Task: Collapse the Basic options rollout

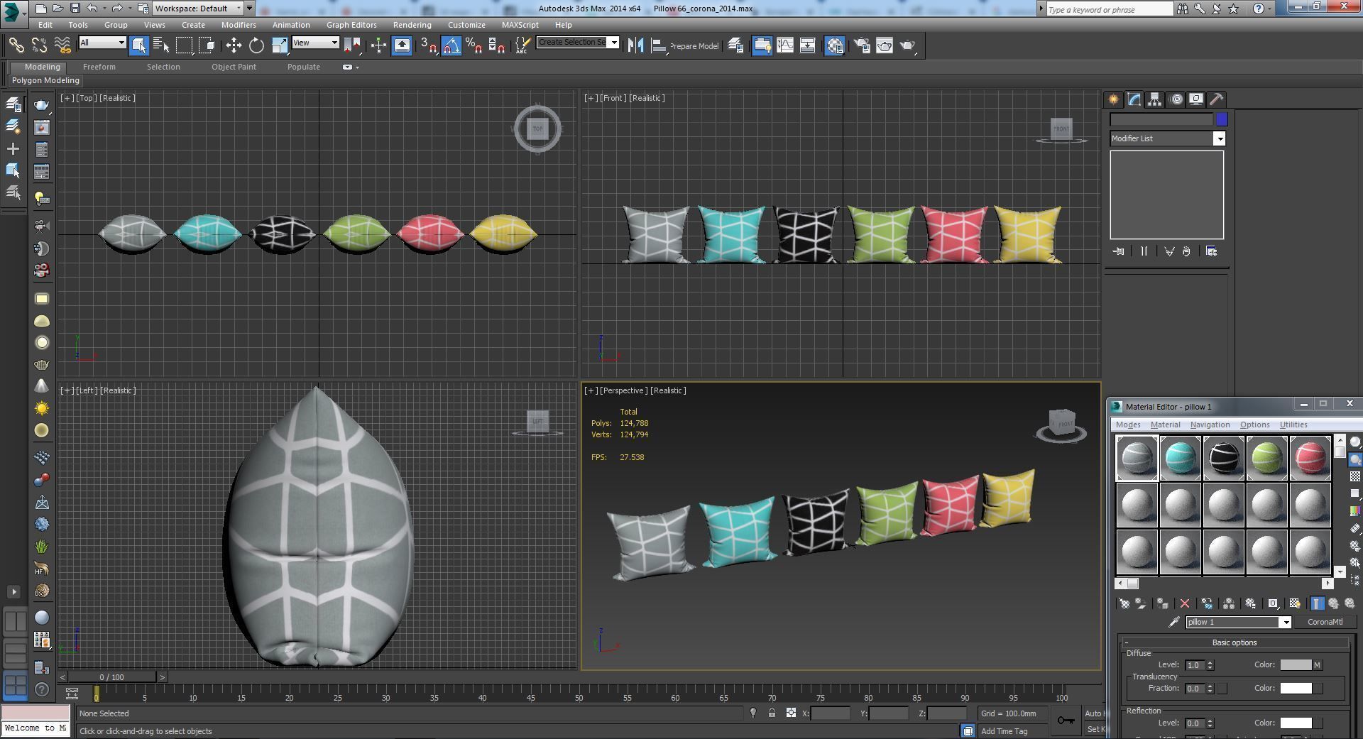Action: [x=1235, y=642]
